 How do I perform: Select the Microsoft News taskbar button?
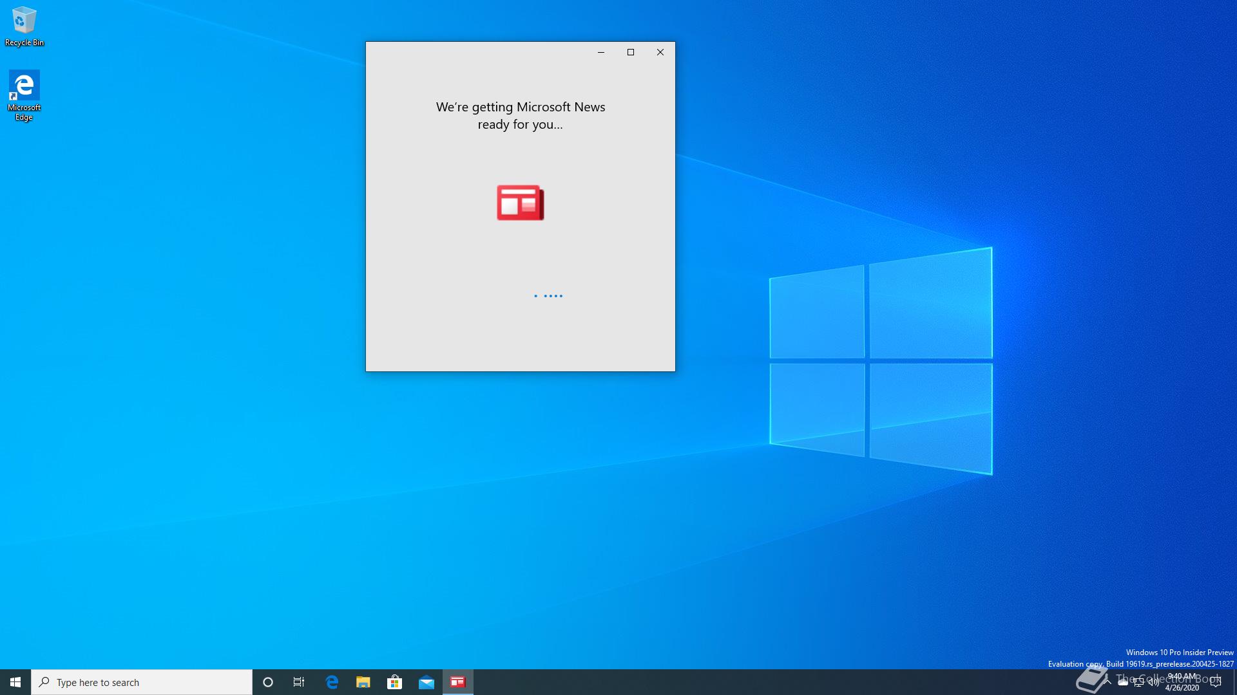pos(458,682)
